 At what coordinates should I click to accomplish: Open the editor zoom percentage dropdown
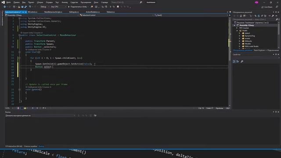tap(9, 108)
